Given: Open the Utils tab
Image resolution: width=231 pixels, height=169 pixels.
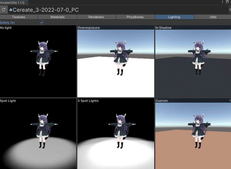Looking at the screenshot, I should pos(213,17).
